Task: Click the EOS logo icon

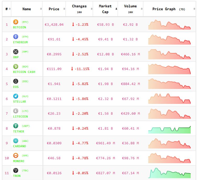Action: (x=16, y=81)
